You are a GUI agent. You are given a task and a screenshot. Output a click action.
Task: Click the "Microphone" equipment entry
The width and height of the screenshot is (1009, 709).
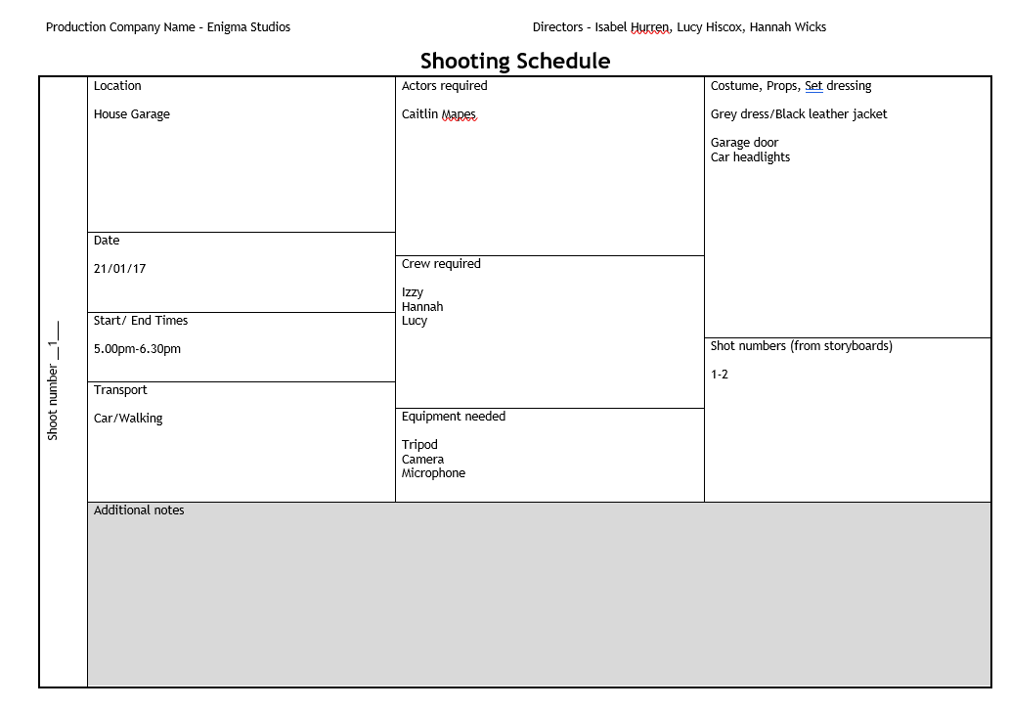(x=434, y=473)
